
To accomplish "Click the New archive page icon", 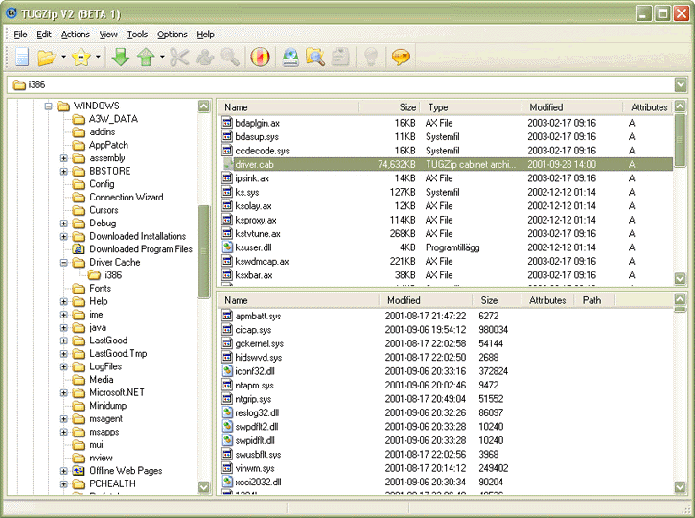I will click(22, 57).
